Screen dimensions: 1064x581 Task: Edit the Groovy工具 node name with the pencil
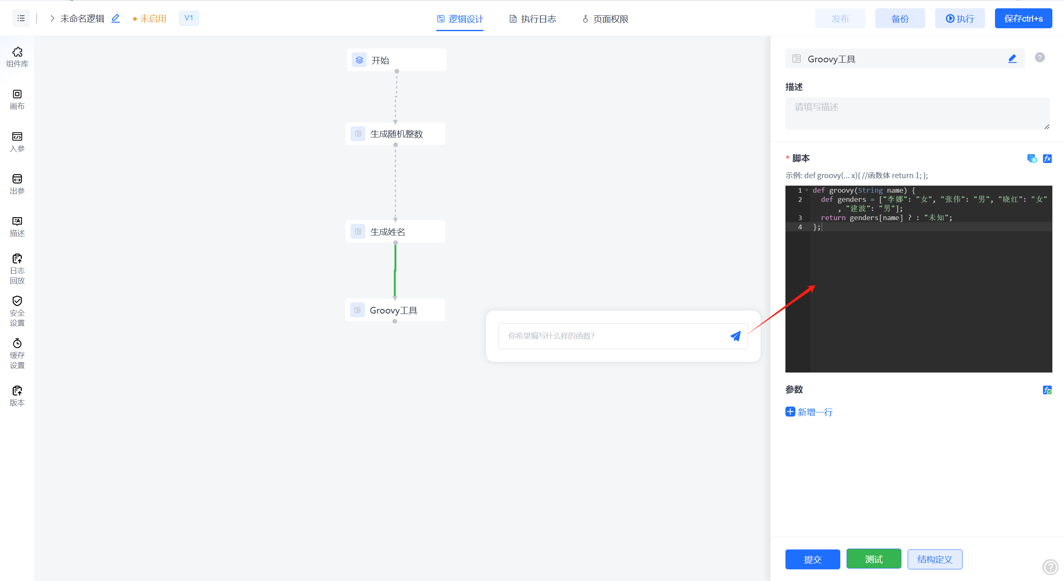tap(1012, 59)
